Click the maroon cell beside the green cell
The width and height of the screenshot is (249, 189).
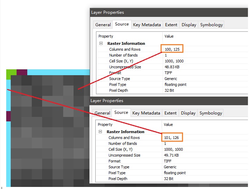coord(22,72)
